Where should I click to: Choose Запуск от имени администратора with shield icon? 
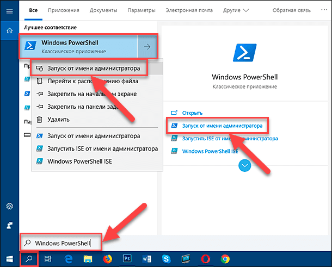pyautogui.click(x=97, y=69)
